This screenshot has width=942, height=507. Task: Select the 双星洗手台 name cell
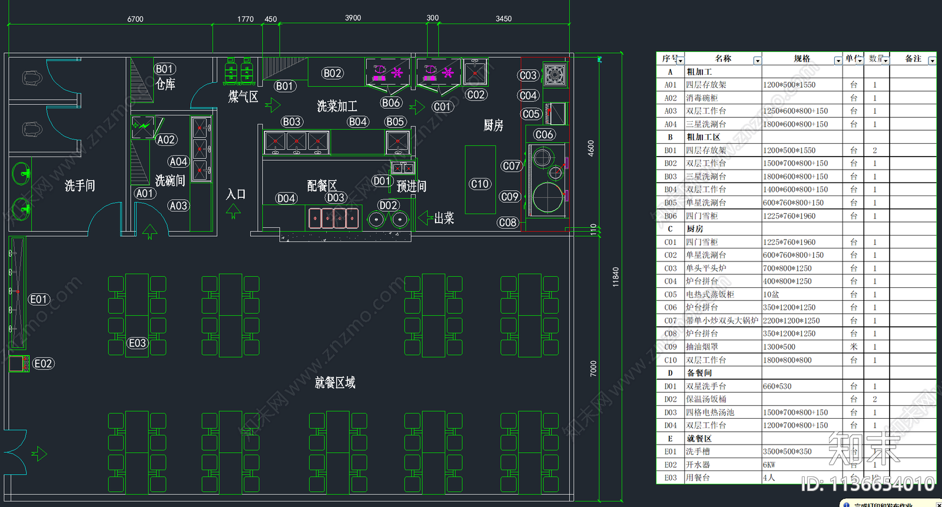click(723, 386)
